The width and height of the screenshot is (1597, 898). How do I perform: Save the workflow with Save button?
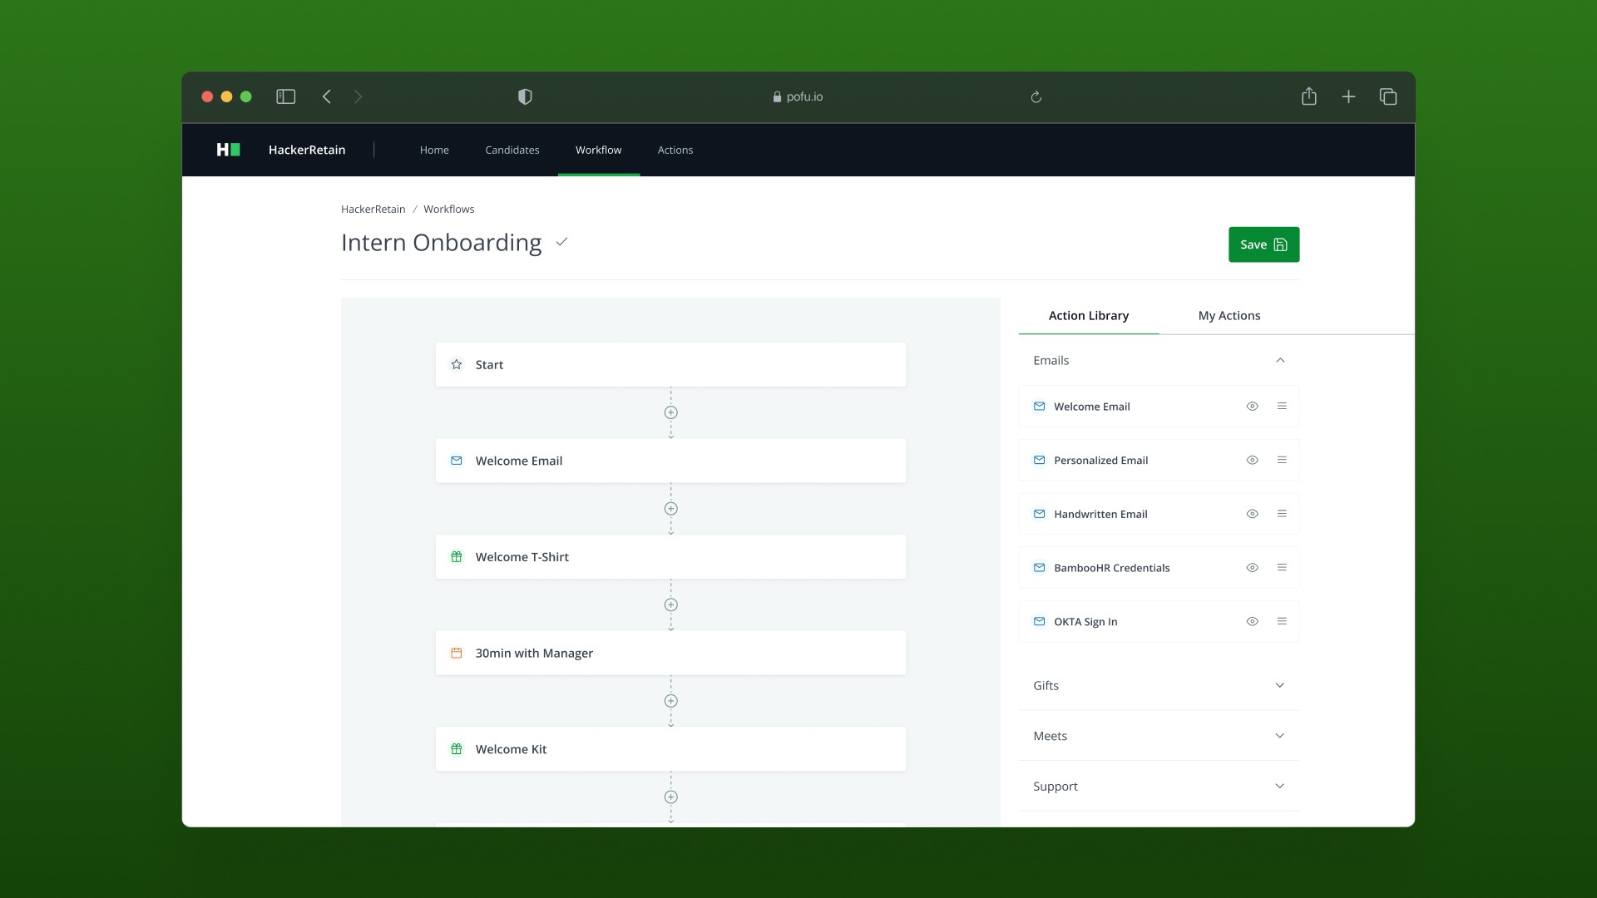1263,244
